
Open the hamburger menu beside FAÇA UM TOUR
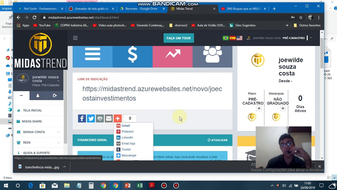coord(75,38)
